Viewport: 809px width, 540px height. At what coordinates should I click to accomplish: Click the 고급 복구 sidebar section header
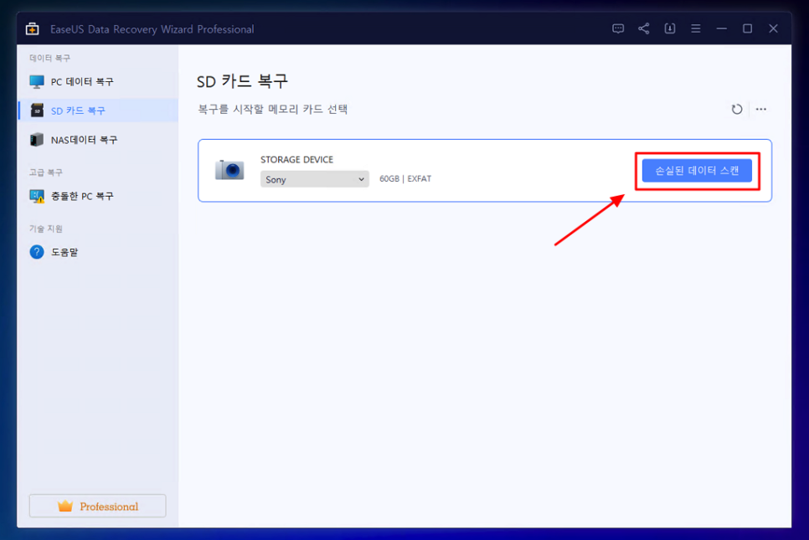tap(45, 172)
